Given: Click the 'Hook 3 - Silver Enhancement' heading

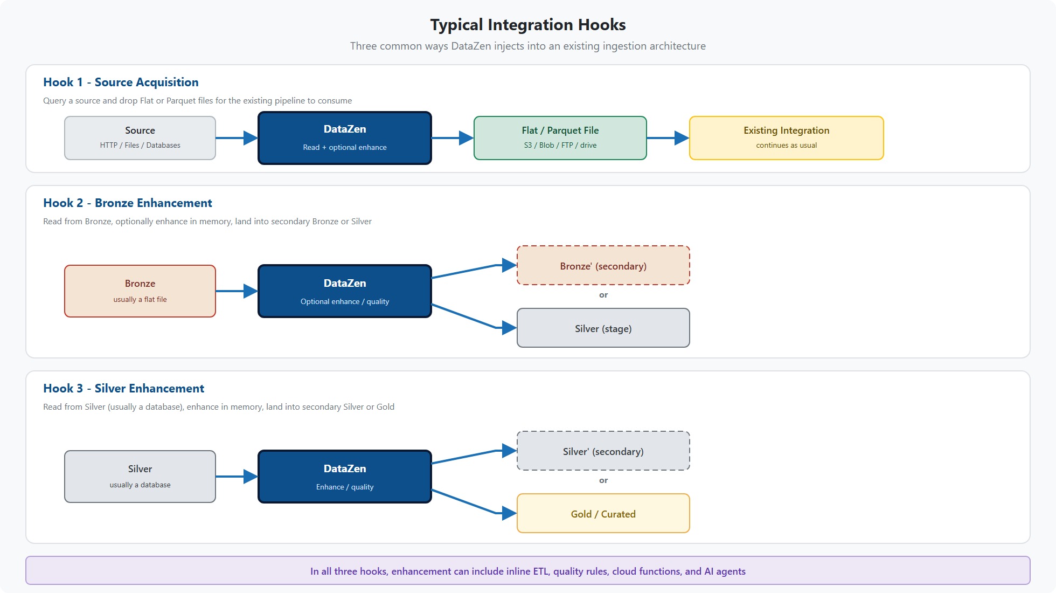Looking at the screenshot, I should coord(124,388).
